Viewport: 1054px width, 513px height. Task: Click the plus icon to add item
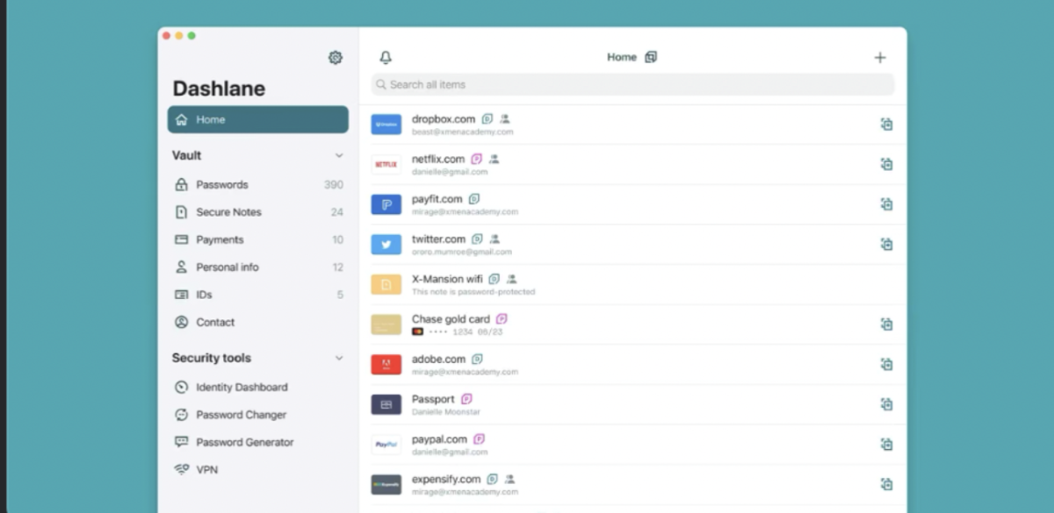tap(879, 58)
